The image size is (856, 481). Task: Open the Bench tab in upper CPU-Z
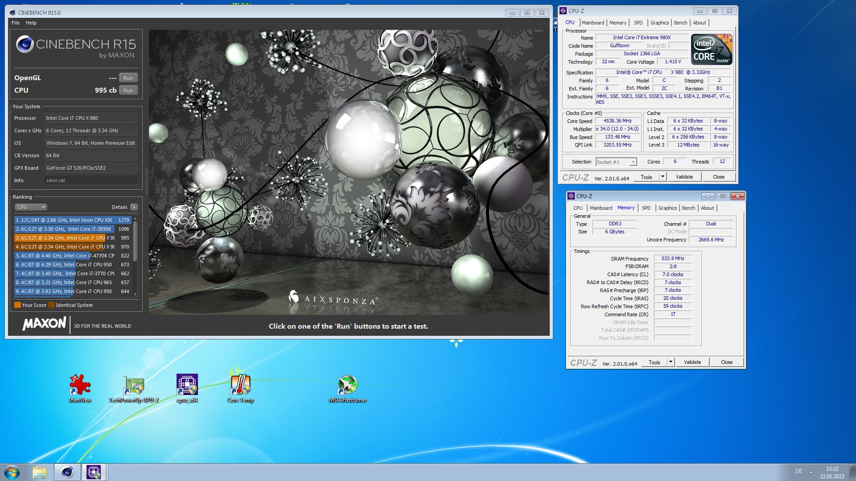(680, 23)
